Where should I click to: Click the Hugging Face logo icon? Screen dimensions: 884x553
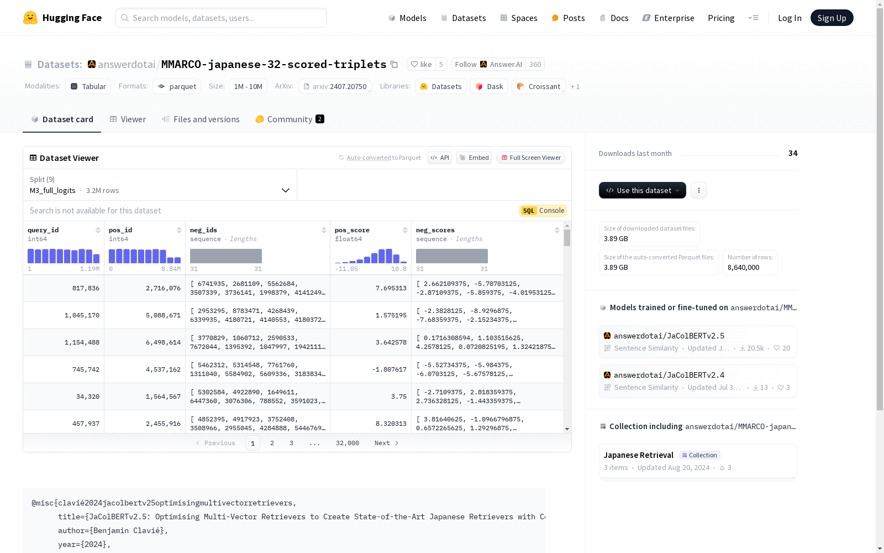[30, 18]
